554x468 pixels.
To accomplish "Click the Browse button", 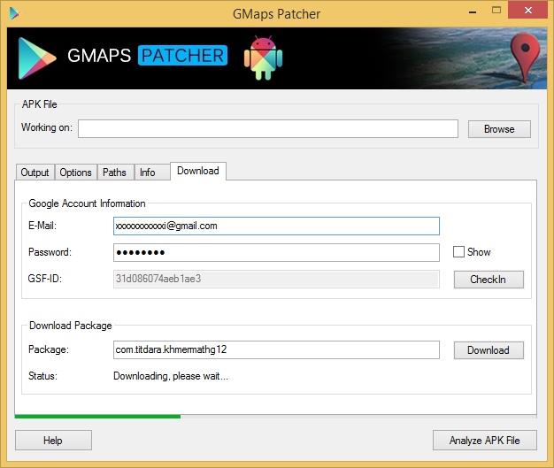I will (499, 129).
